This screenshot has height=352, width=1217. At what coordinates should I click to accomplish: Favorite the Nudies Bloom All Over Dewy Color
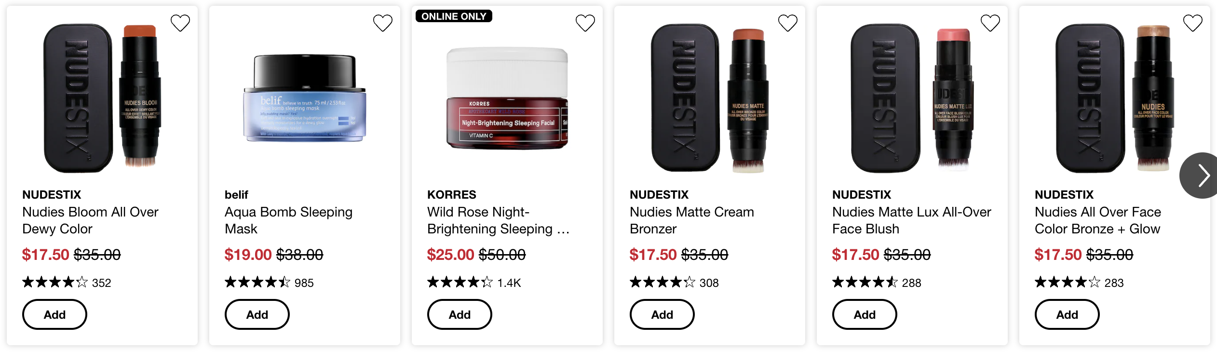click(x=180, y=23)
